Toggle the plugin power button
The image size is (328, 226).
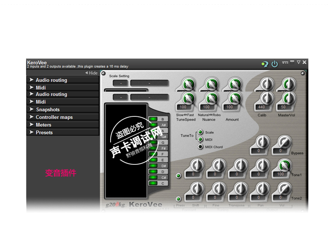pos(275,64)
